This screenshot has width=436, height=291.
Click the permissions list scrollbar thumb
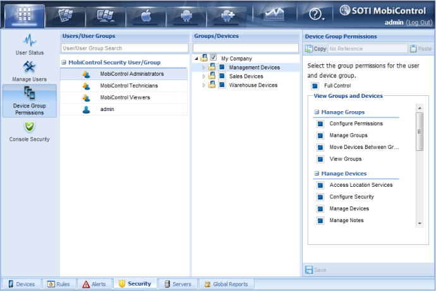(x=420, y=132)
